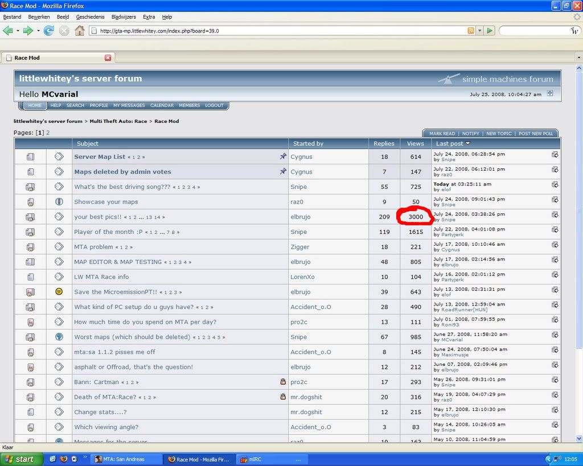
Task: Switch to mIRC in the taskbar
Action: (x=273, y=459)
